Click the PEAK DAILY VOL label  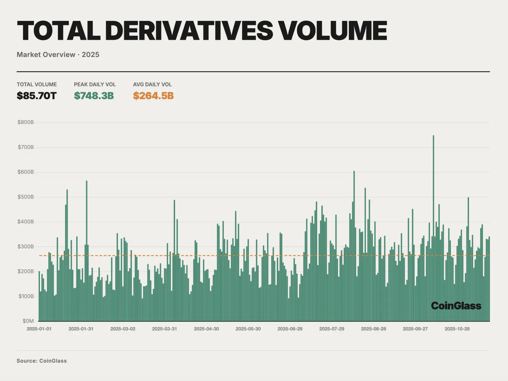tap(95, 85)
